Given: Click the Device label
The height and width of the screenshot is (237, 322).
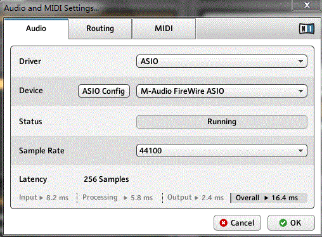Looking at the screenshot, I should coord(31,91).
